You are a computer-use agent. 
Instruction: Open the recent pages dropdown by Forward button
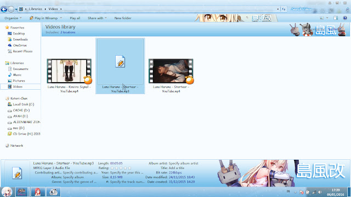point(16,9)
